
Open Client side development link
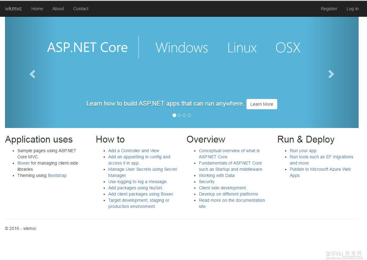tap(222, 188)
